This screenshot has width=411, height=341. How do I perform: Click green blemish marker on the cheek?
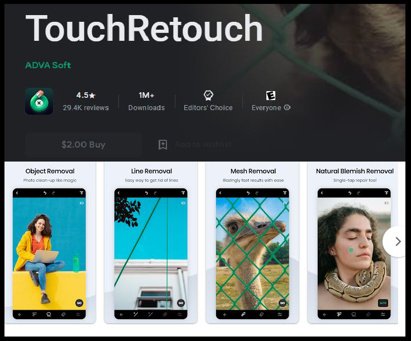(x=351, y=250)
